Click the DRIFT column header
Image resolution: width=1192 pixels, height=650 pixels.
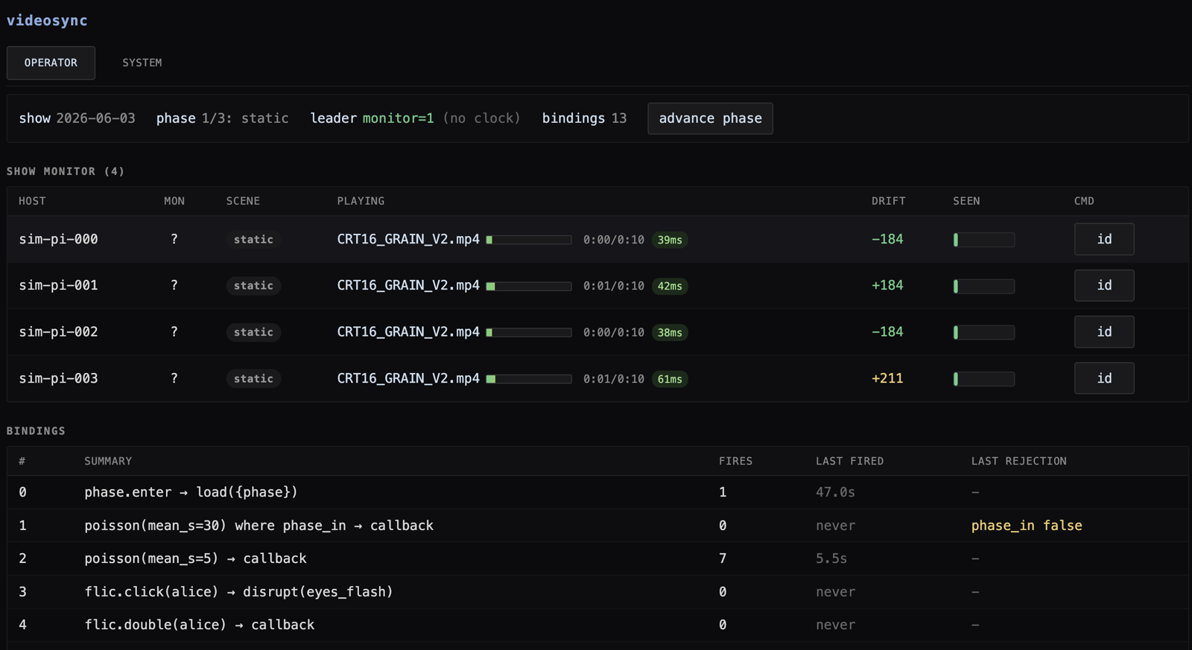coord(889,201)
